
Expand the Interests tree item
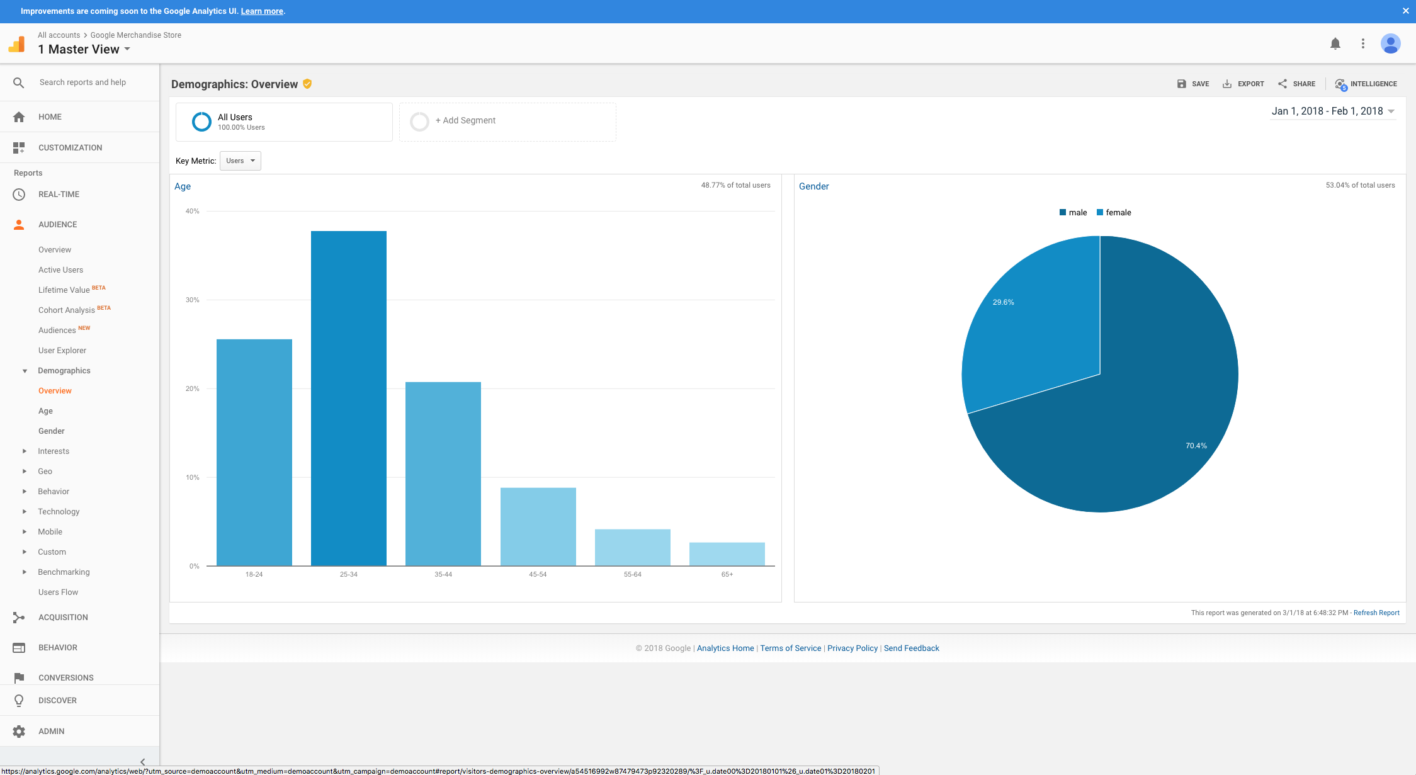point(25,451)
